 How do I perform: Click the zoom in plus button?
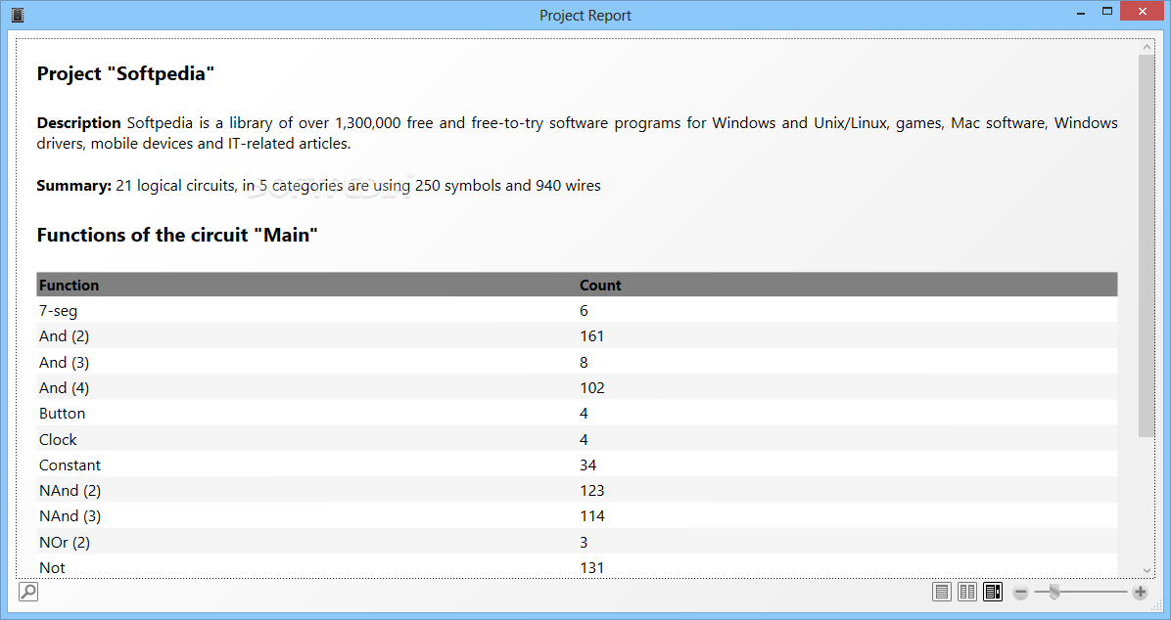tap(1140, 593)
